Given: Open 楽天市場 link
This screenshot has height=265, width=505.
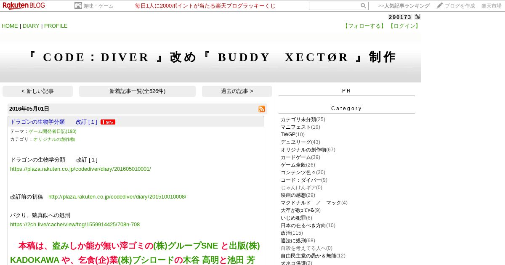Looking at the screenshot, I should coord(492,6).
